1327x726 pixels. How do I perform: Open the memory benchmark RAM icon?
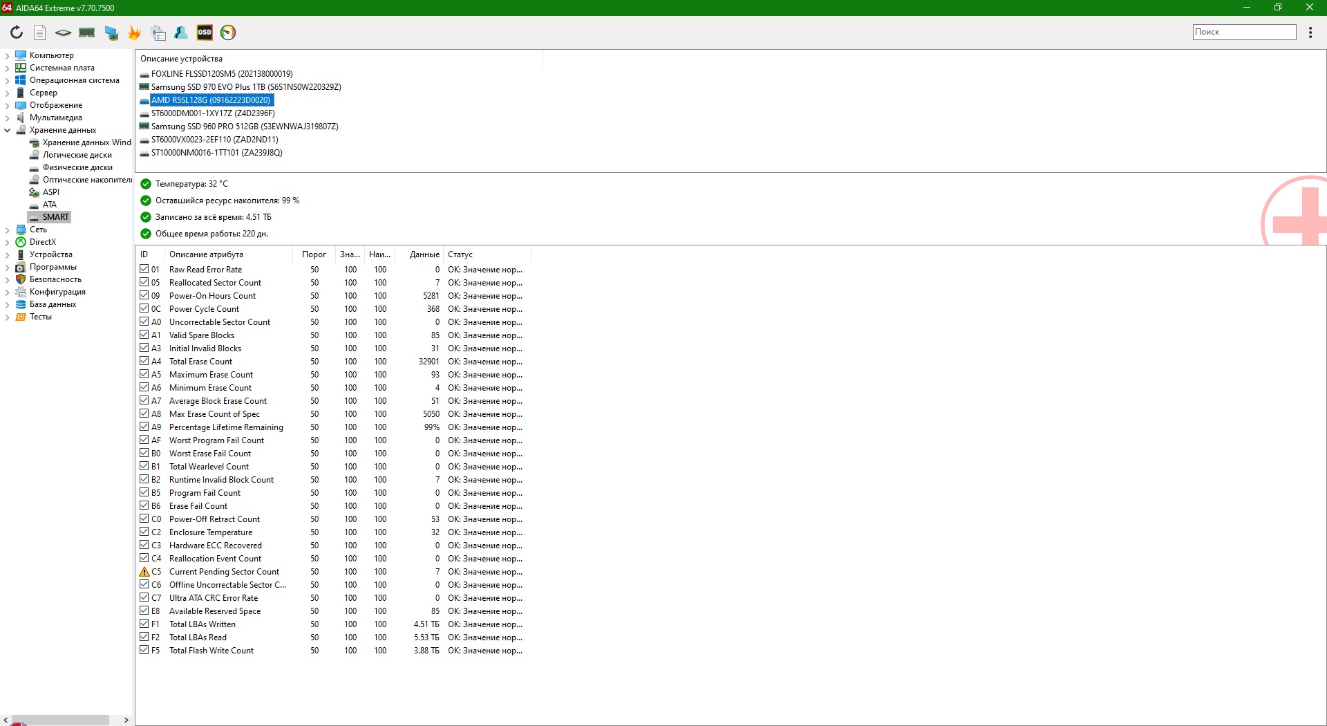coord(87,32)
